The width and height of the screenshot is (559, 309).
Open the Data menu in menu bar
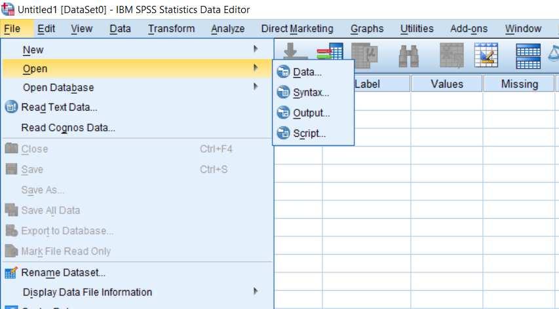(x=120, y=29)
